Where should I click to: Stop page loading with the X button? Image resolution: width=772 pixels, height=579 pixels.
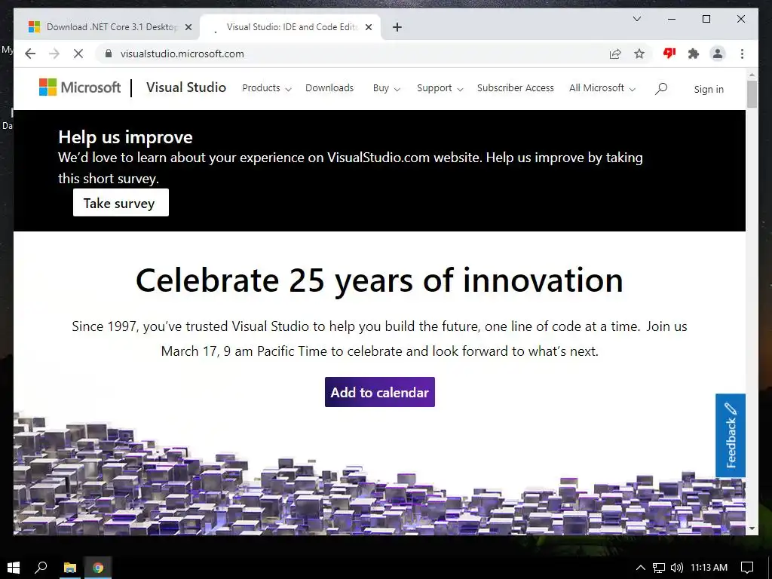click(x=78, y=54)
